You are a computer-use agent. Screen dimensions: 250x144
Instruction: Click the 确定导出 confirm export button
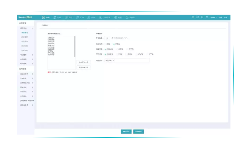click(125, 132)
